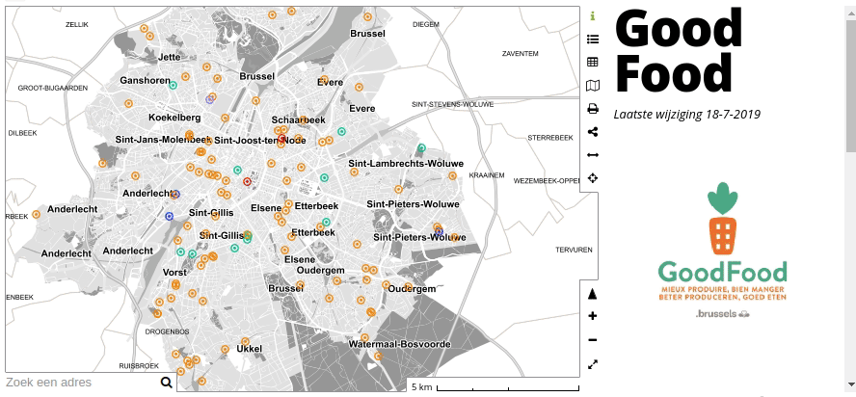Click the blue marker near Sint-Pieters-Woluwe
The height and width of the screenshot is (397, 856).
point(440,231)
